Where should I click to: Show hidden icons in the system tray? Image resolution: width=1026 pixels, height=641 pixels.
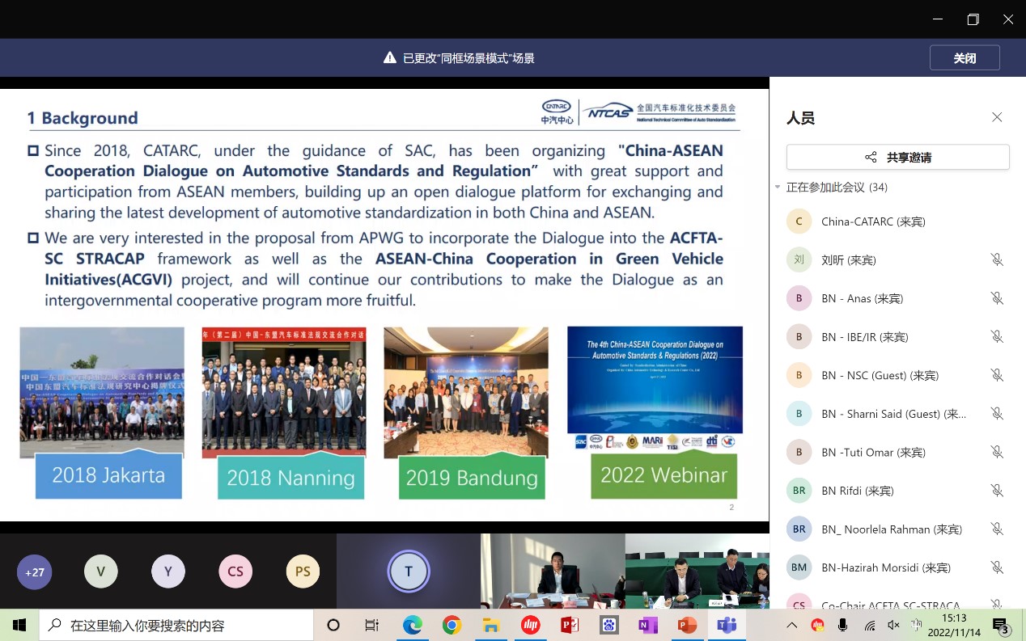(x=791, y=625)
